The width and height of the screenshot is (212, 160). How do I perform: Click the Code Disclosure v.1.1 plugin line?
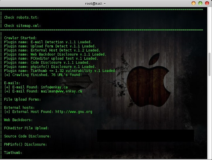(x=47, y=62)
